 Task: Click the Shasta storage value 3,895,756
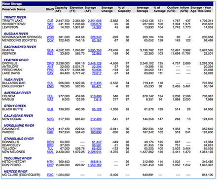[x=95, y=50]
